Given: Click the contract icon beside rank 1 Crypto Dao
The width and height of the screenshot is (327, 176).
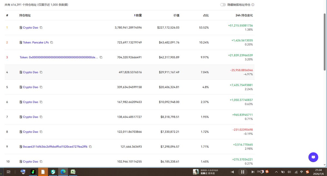Looking at the screenshot, I should tap(21, 28).
